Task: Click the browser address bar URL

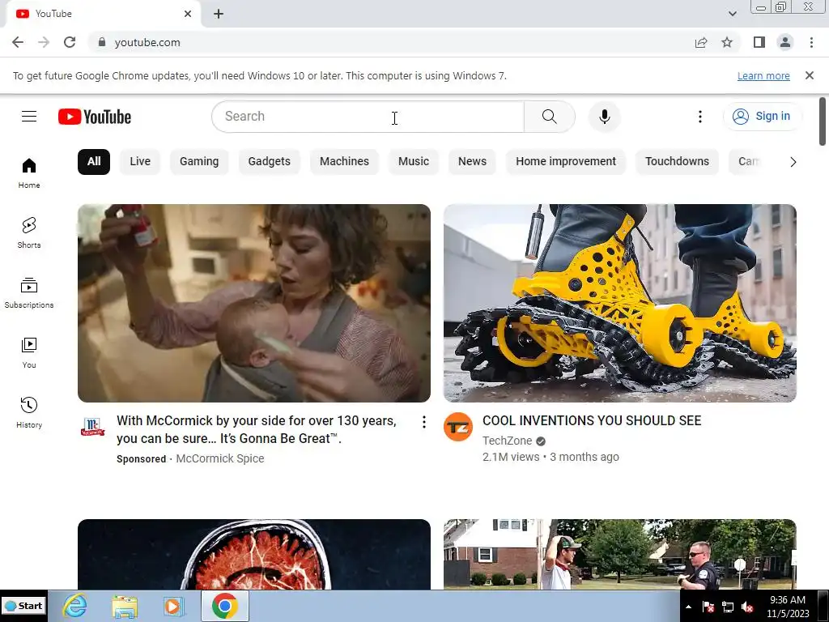Action: tap(147, 42)
